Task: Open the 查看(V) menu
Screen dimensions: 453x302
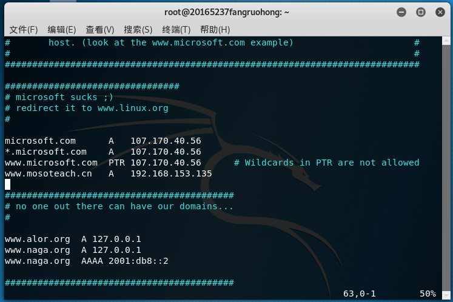Action: coord(99,30)
